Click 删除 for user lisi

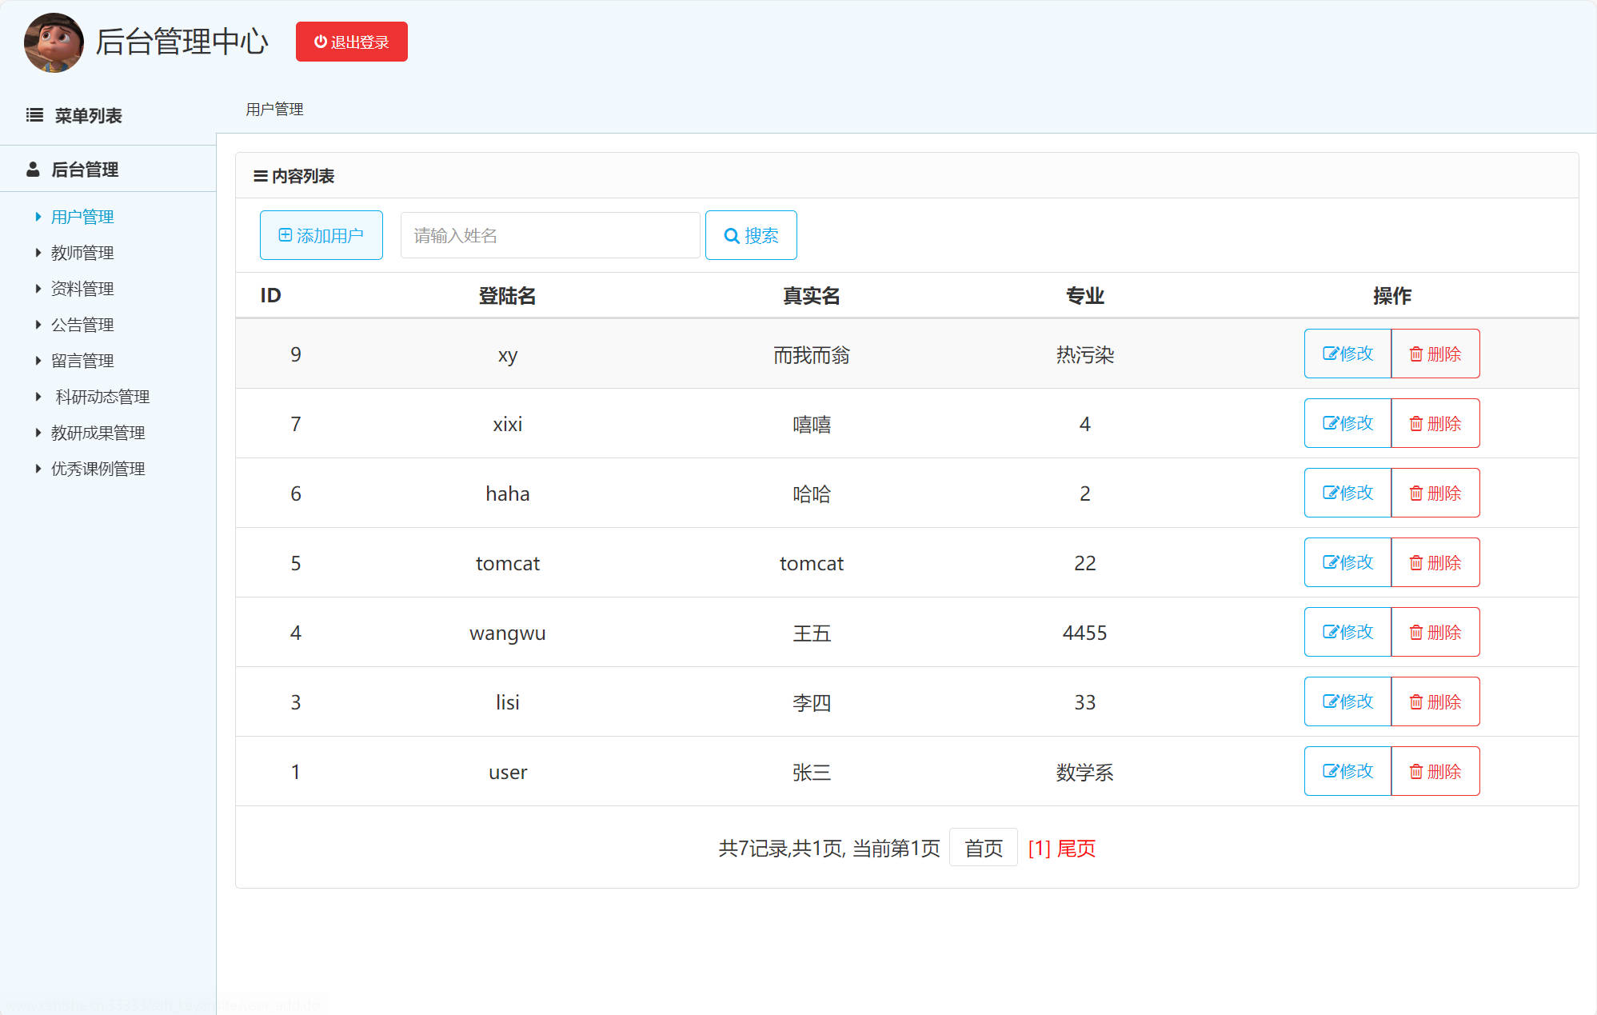tap(1435, 701)
